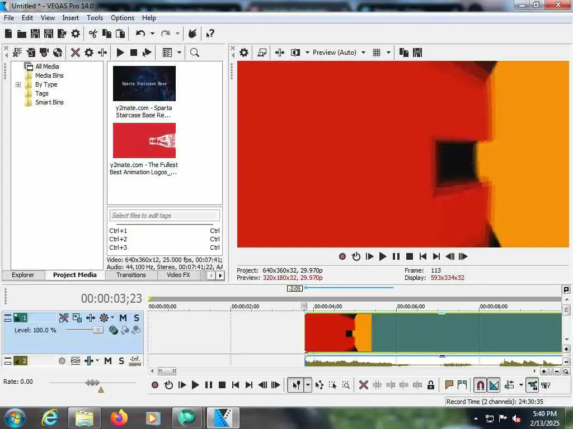Search media with the magnifier icon
The width and height of the screenshot is (573, 429).
click(x=194, y=53)
